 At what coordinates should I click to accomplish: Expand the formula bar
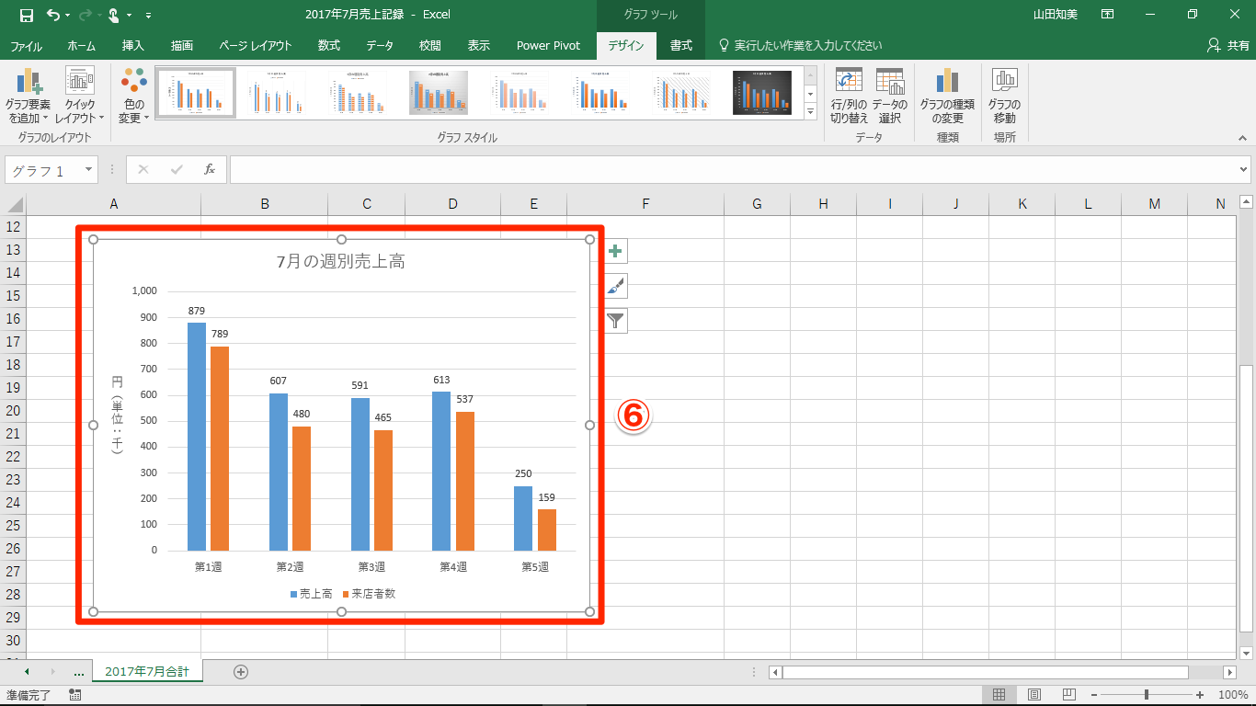point(1244,169)
